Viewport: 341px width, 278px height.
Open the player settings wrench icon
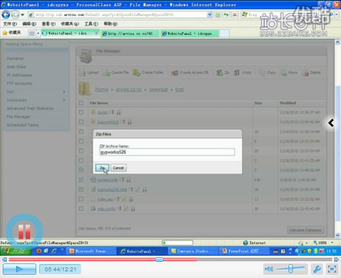316,269
